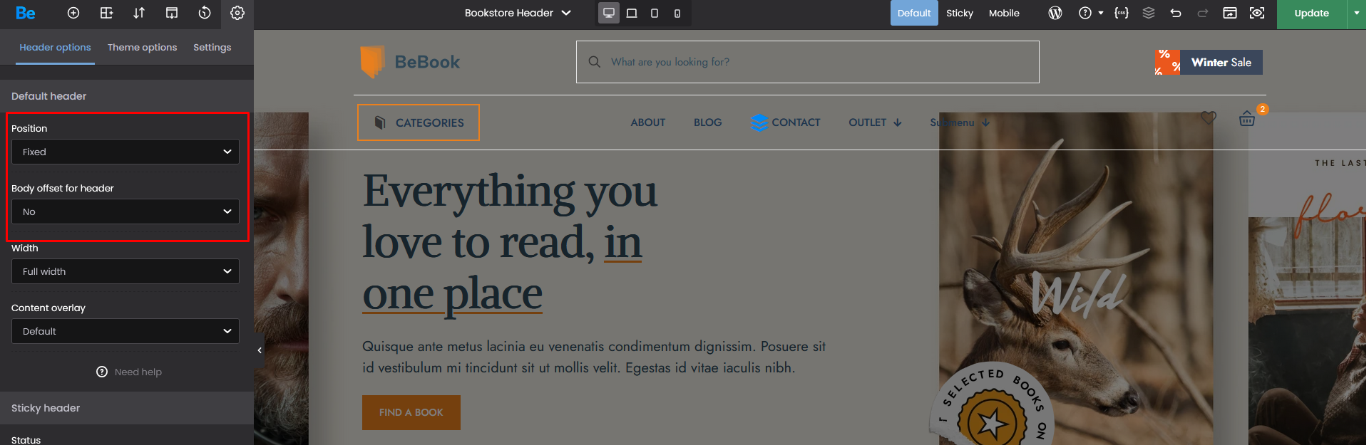This screenshot has width=1369, height=445.
Task: Open the page preview eye icon
Action: pyautogui.click(x=1257, y=13)
